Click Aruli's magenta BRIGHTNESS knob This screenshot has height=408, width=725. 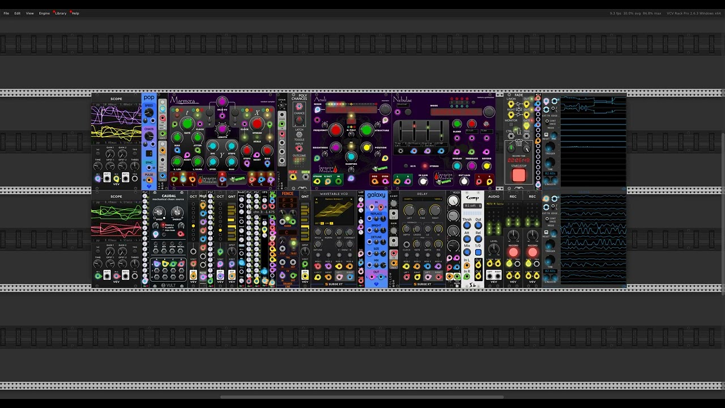(335, 147)
